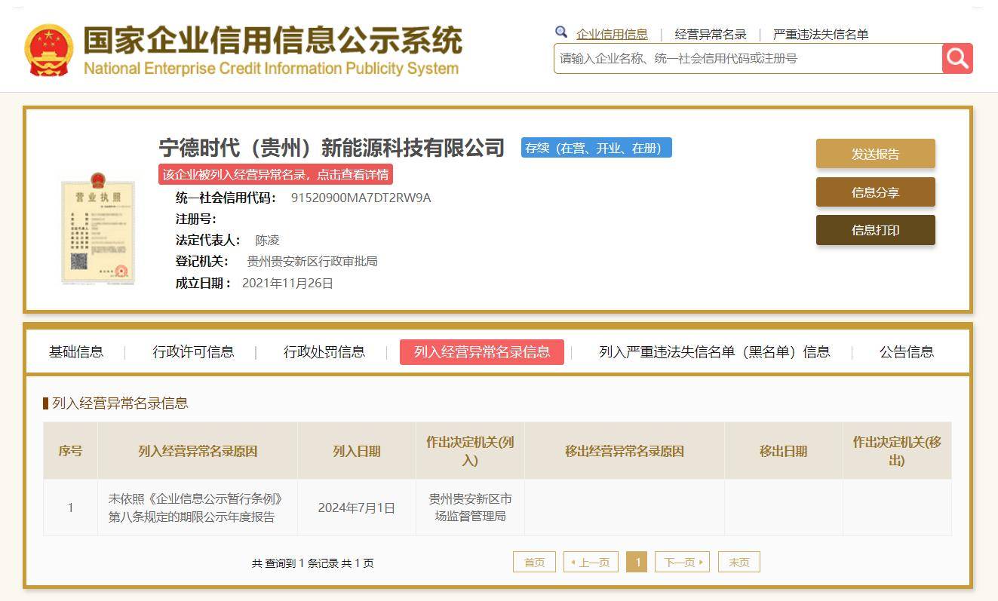The width and height of the screenshot is (998, 601).
Task: Click the 发送报告 button
Action: [x=875, y=154]
